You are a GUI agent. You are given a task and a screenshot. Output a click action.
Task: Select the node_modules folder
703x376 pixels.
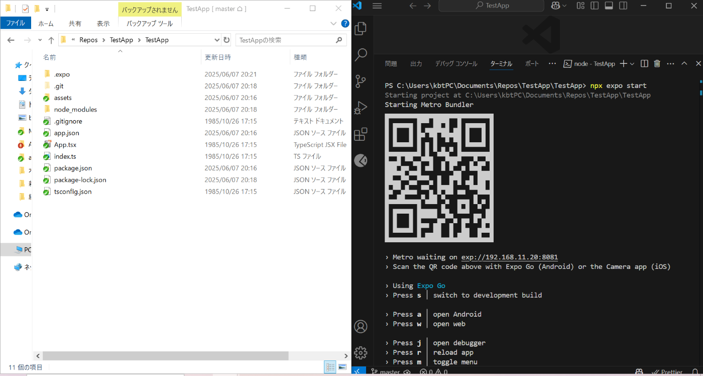[x=75, y=110]
